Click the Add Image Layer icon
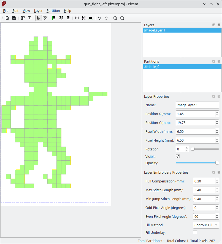The width and height of the screenshot is (222, 244). click(x=23, y=18)
